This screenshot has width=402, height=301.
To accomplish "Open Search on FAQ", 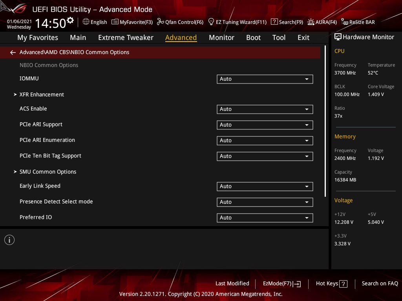I will (x=380, y=284).
